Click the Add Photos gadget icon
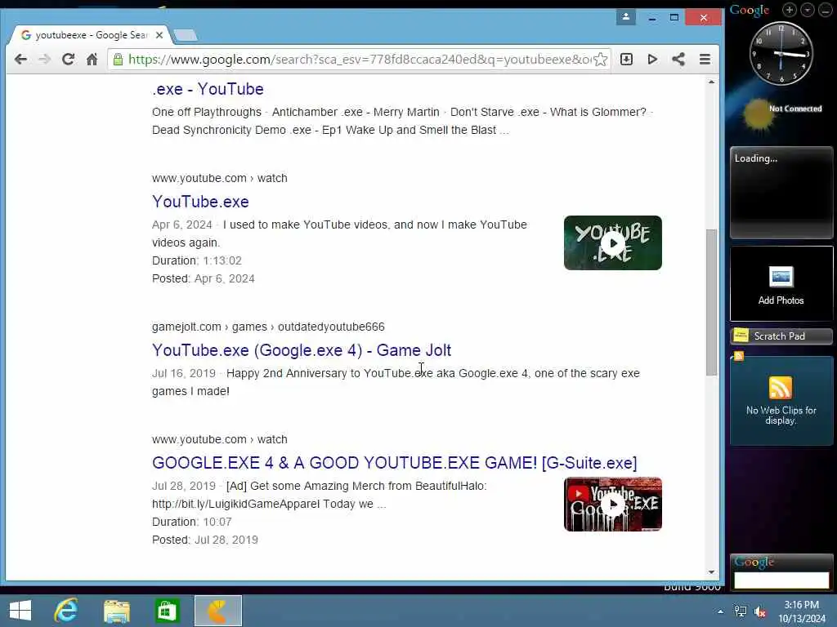This screenshot has width=837, height=627. pyautogui.click(x=781, y=278)
